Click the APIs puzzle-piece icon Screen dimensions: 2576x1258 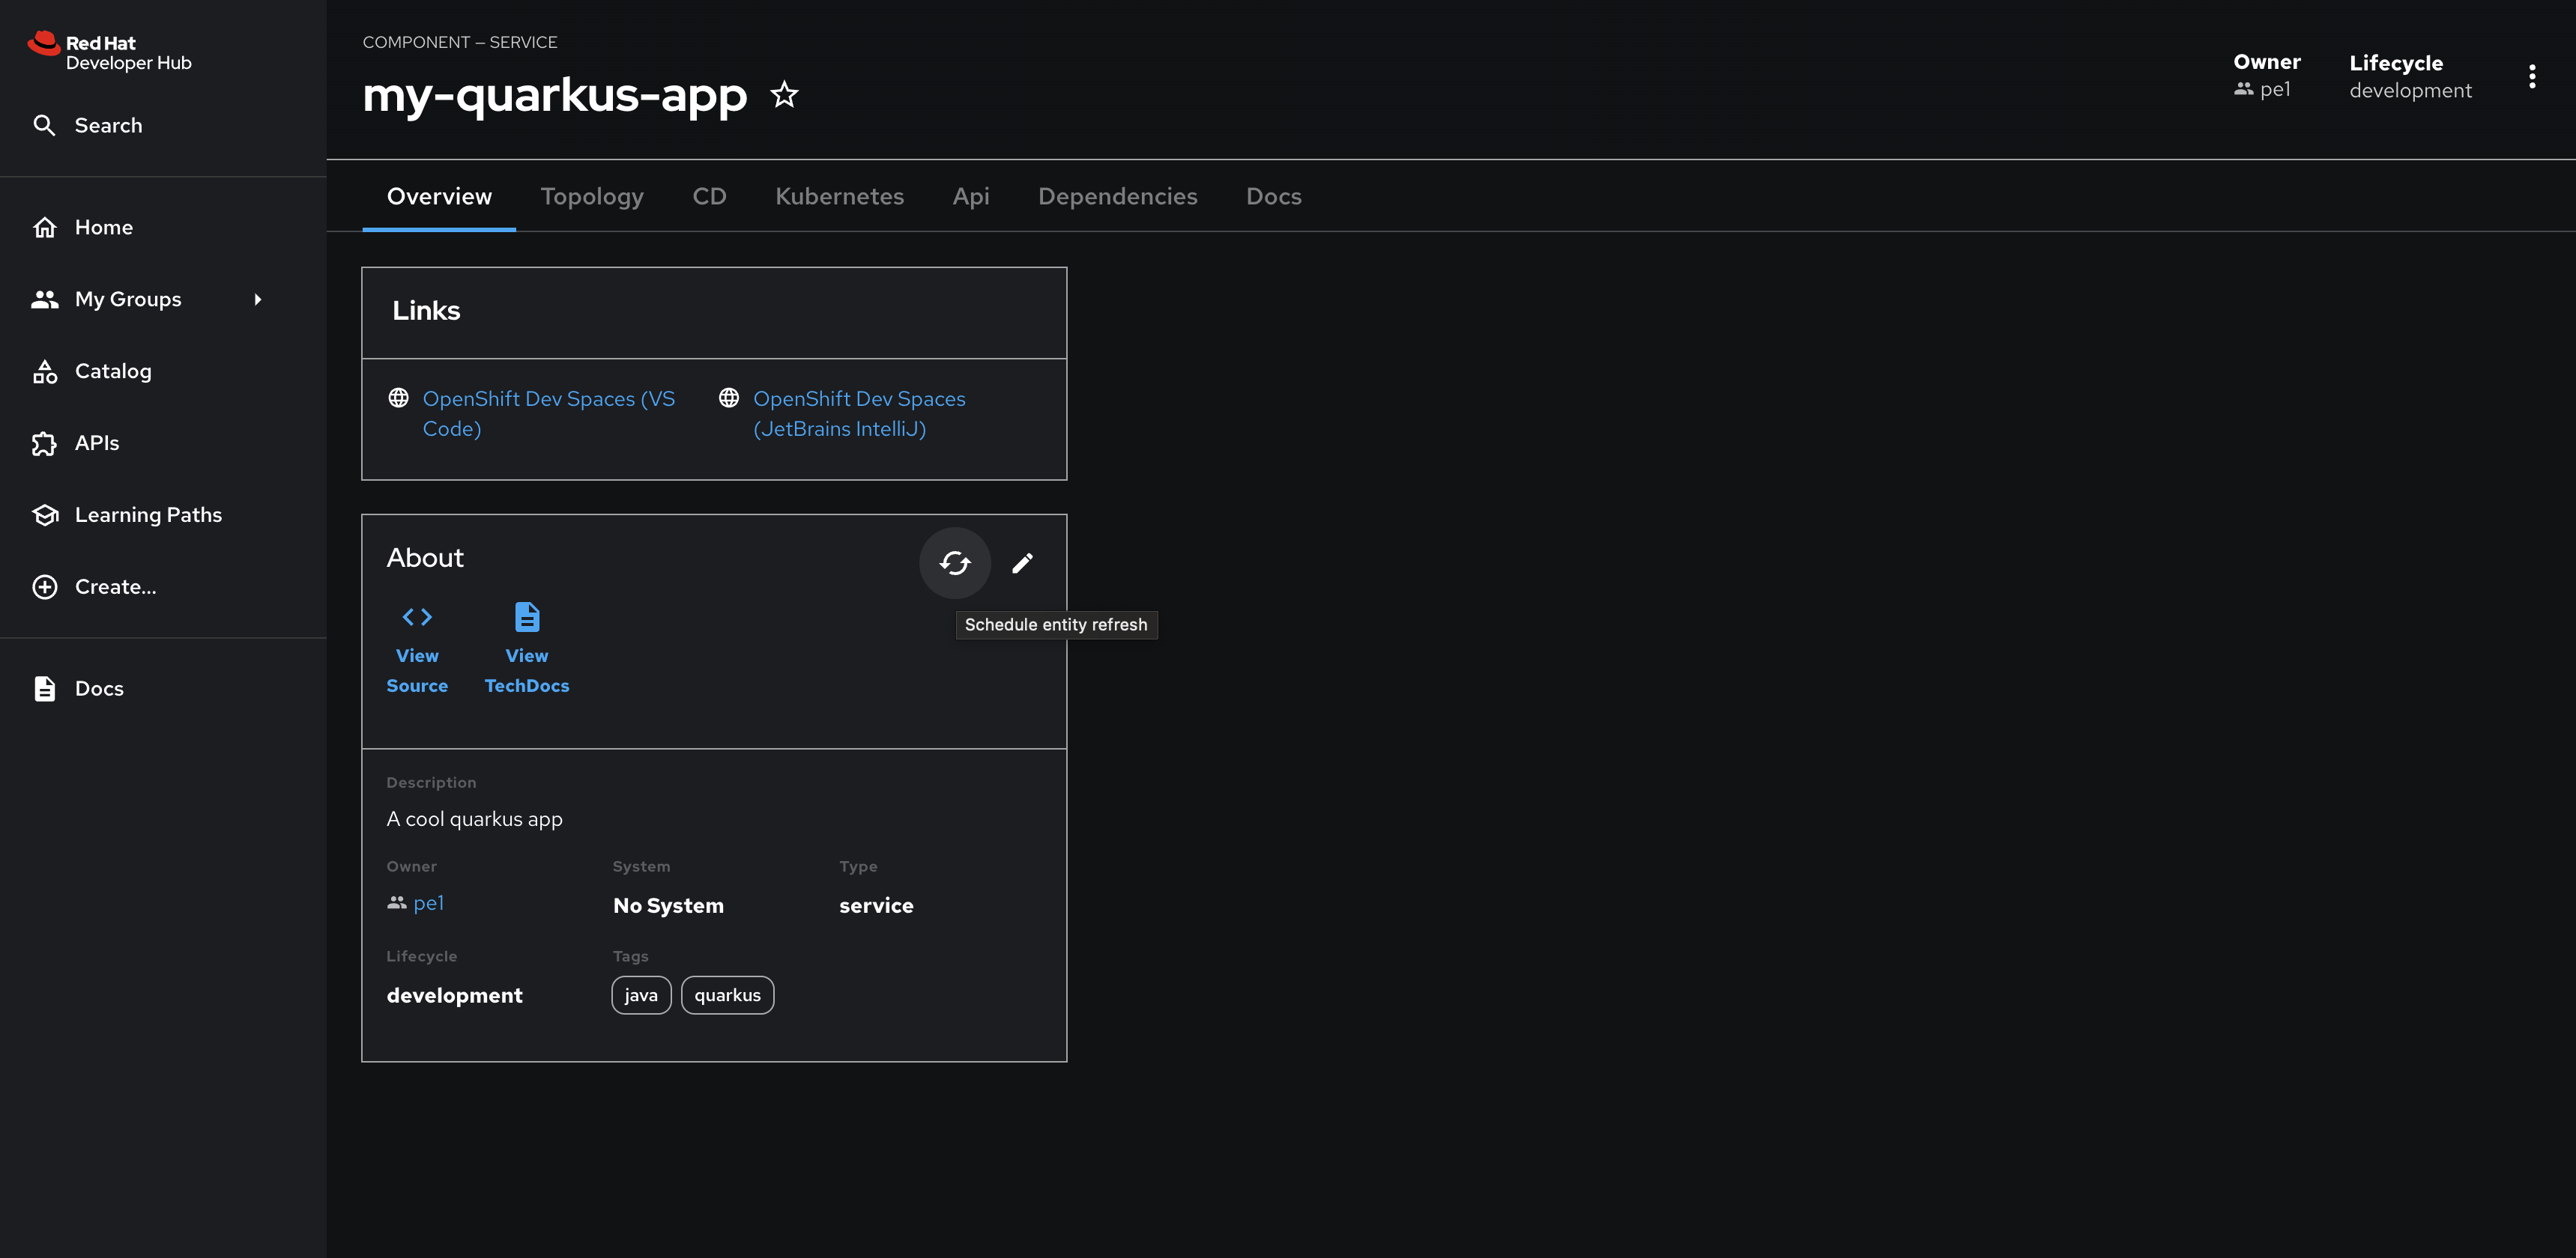coord(44,443)
